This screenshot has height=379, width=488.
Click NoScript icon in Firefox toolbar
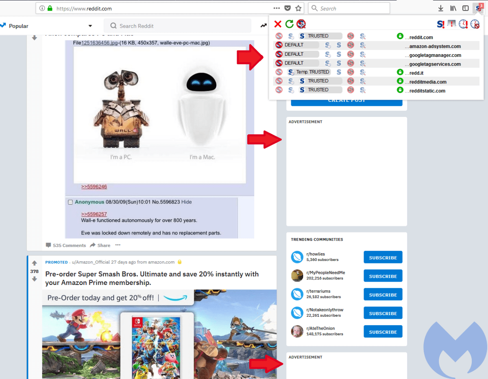[479, 8]
